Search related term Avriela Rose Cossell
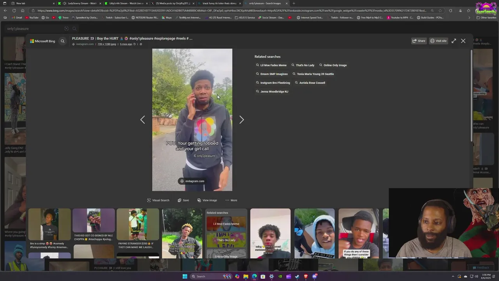Image resolution: width=499 pixels, height=281 pixels. coord(310,83)
